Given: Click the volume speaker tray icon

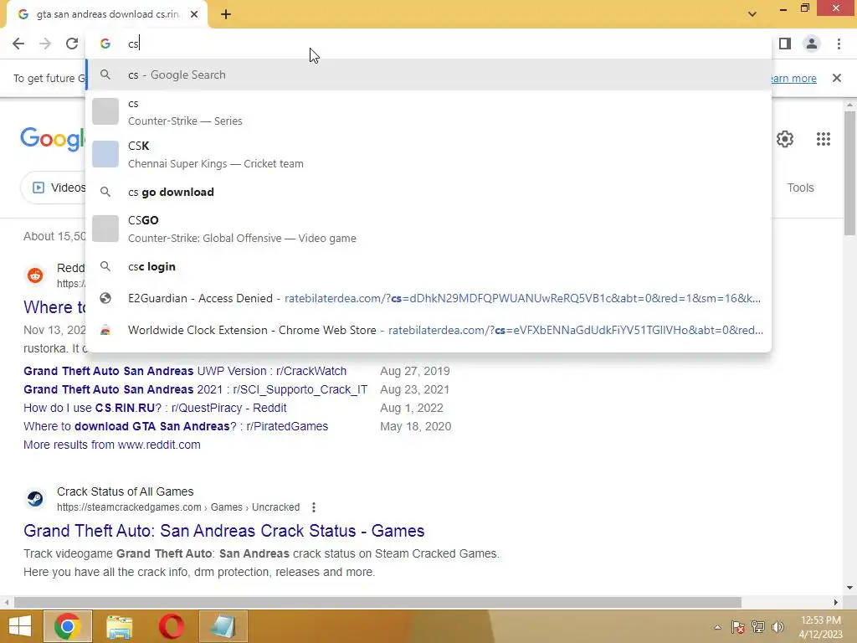Looking at the screenshot, I should 777,627.
